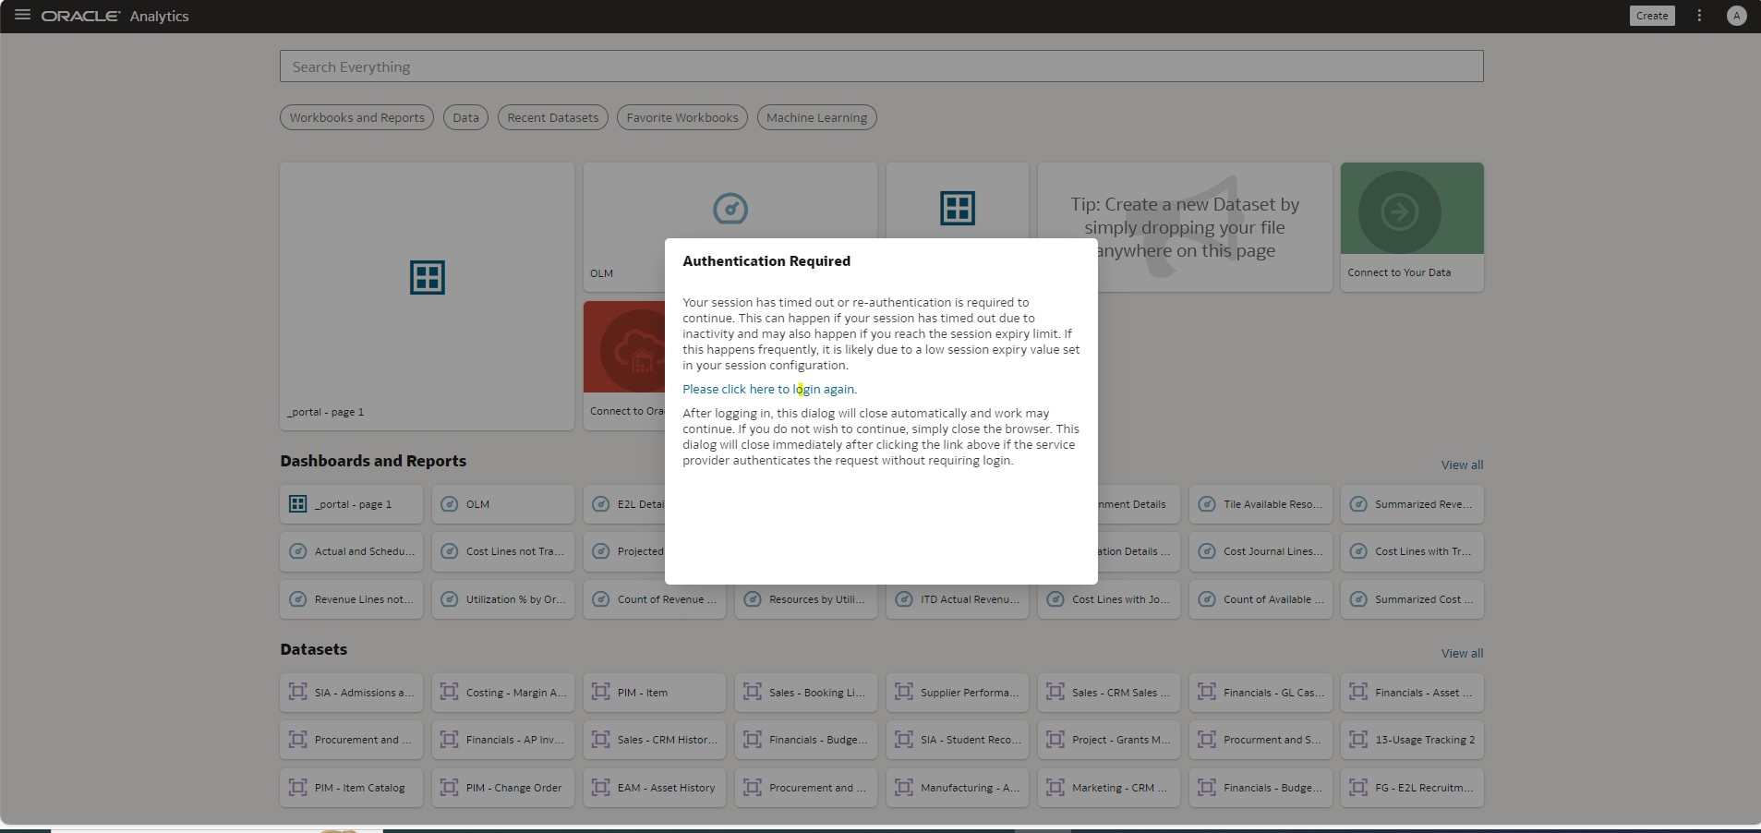Open Resources by Utili... report icon
The image size is (1761, 833).
tap(752, 599)
